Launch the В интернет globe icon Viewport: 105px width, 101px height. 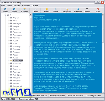point(78,9)
